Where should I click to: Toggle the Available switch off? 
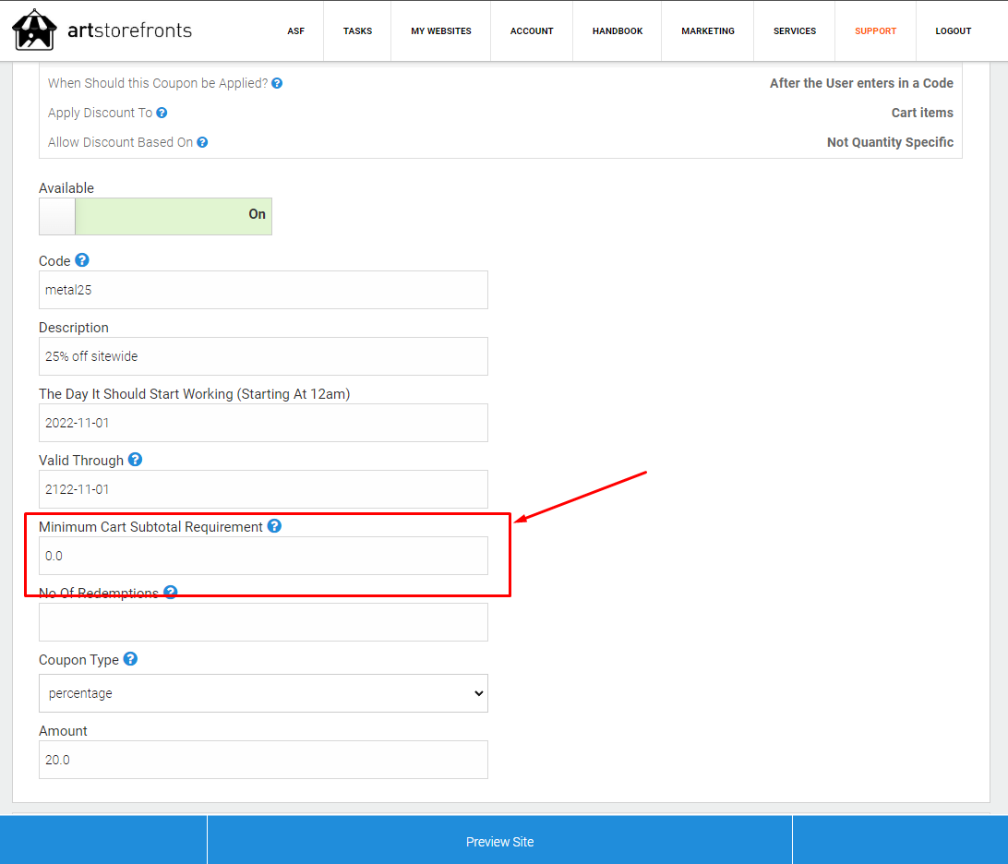click(x=156, y=216)
